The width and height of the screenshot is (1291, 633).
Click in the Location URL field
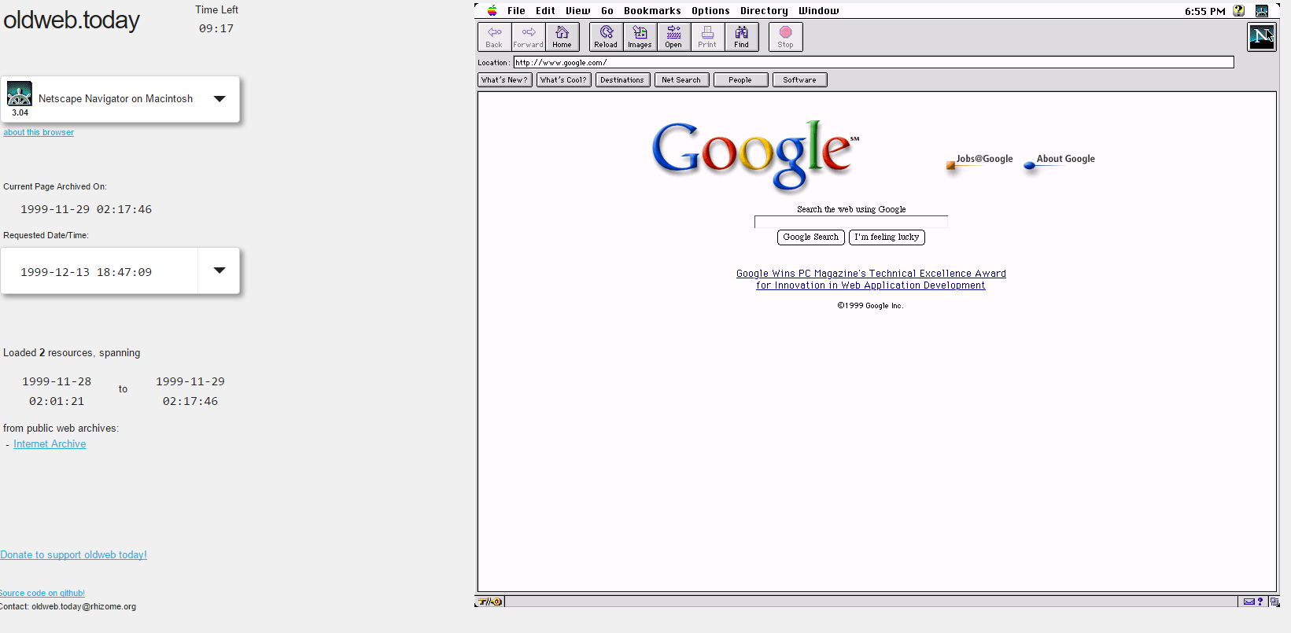coord(873,62)
